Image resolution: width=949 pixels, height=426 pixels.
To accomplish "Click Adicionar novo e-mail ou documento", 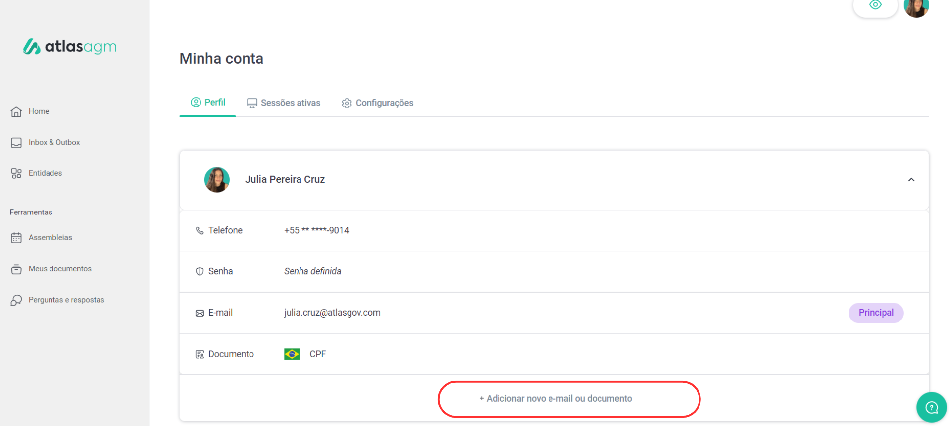I will [555, 399].
